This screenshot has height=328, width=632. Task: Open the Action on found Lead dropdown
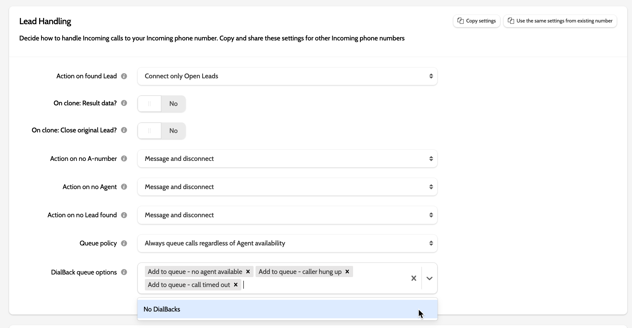click(x=287, y=76)
